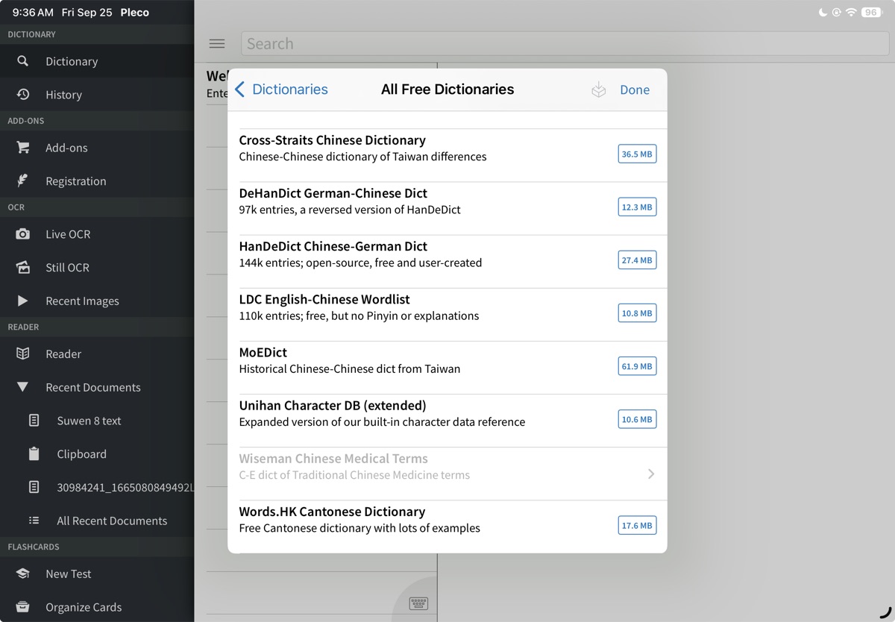Tap Organize Cards label

click(x=84, y=607)
